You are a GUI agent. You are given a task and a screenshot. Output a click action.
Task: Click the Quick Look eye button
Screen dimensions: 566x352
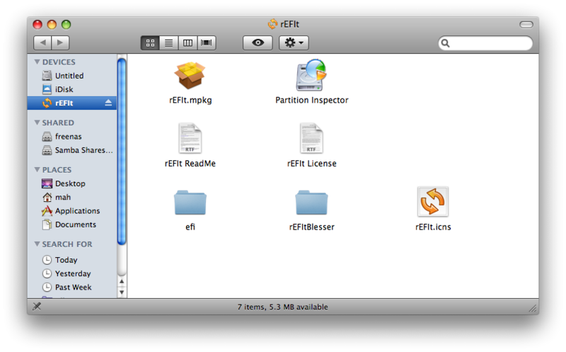point(258,42)
